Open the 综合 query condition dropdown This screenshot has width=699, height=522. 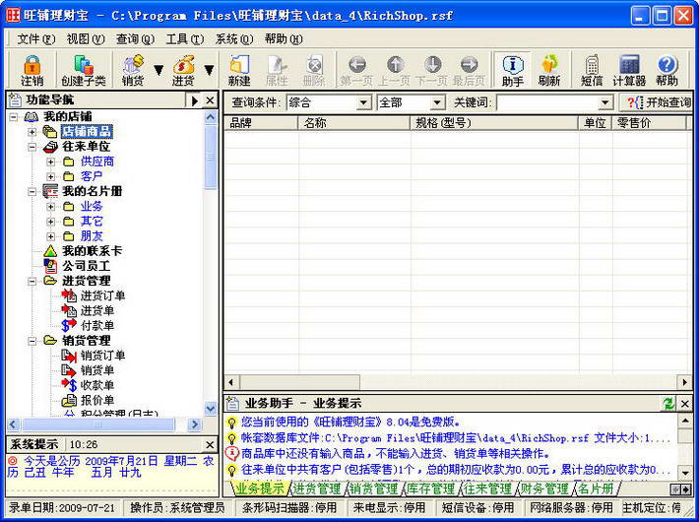pyautogui.click(x=363, y=103)
